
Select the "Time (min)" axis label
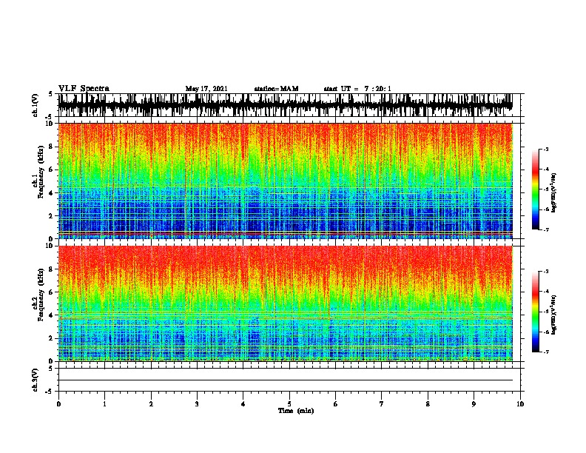(x=296, y=411)
